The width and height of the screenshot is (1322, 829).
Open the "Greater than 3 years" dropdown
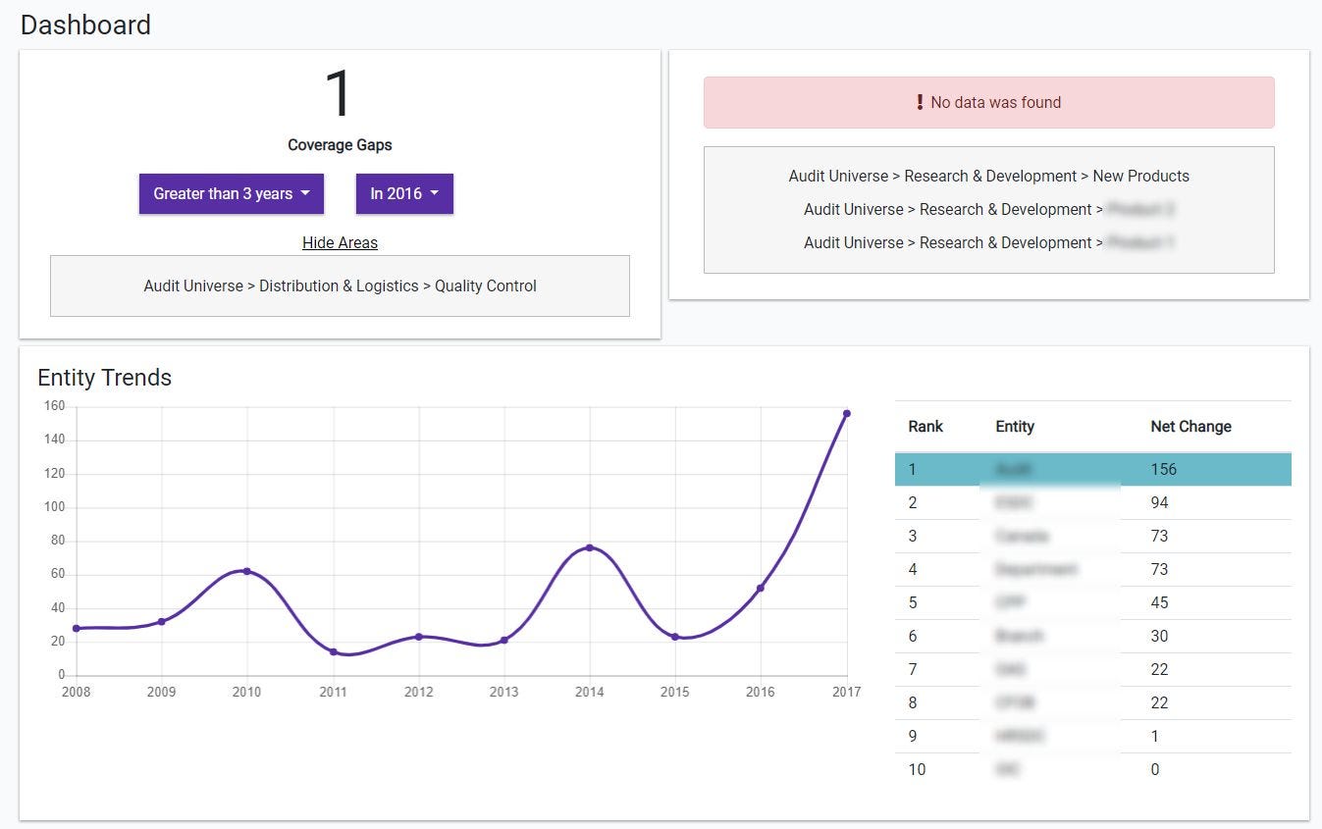click(x=231, y=193)
